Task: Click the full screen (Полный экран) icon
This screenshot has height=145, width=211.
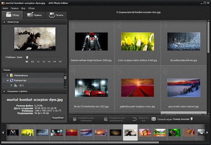Action: click(154, 119)
